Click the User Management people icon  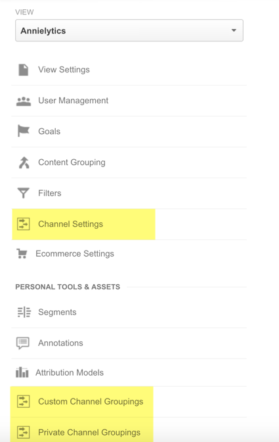(24, 101)
